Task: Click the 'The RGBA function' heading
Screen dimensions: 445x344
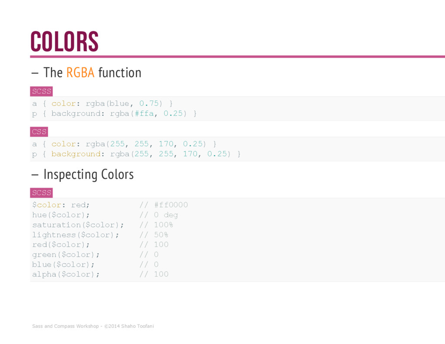Action: pos(86,73)
